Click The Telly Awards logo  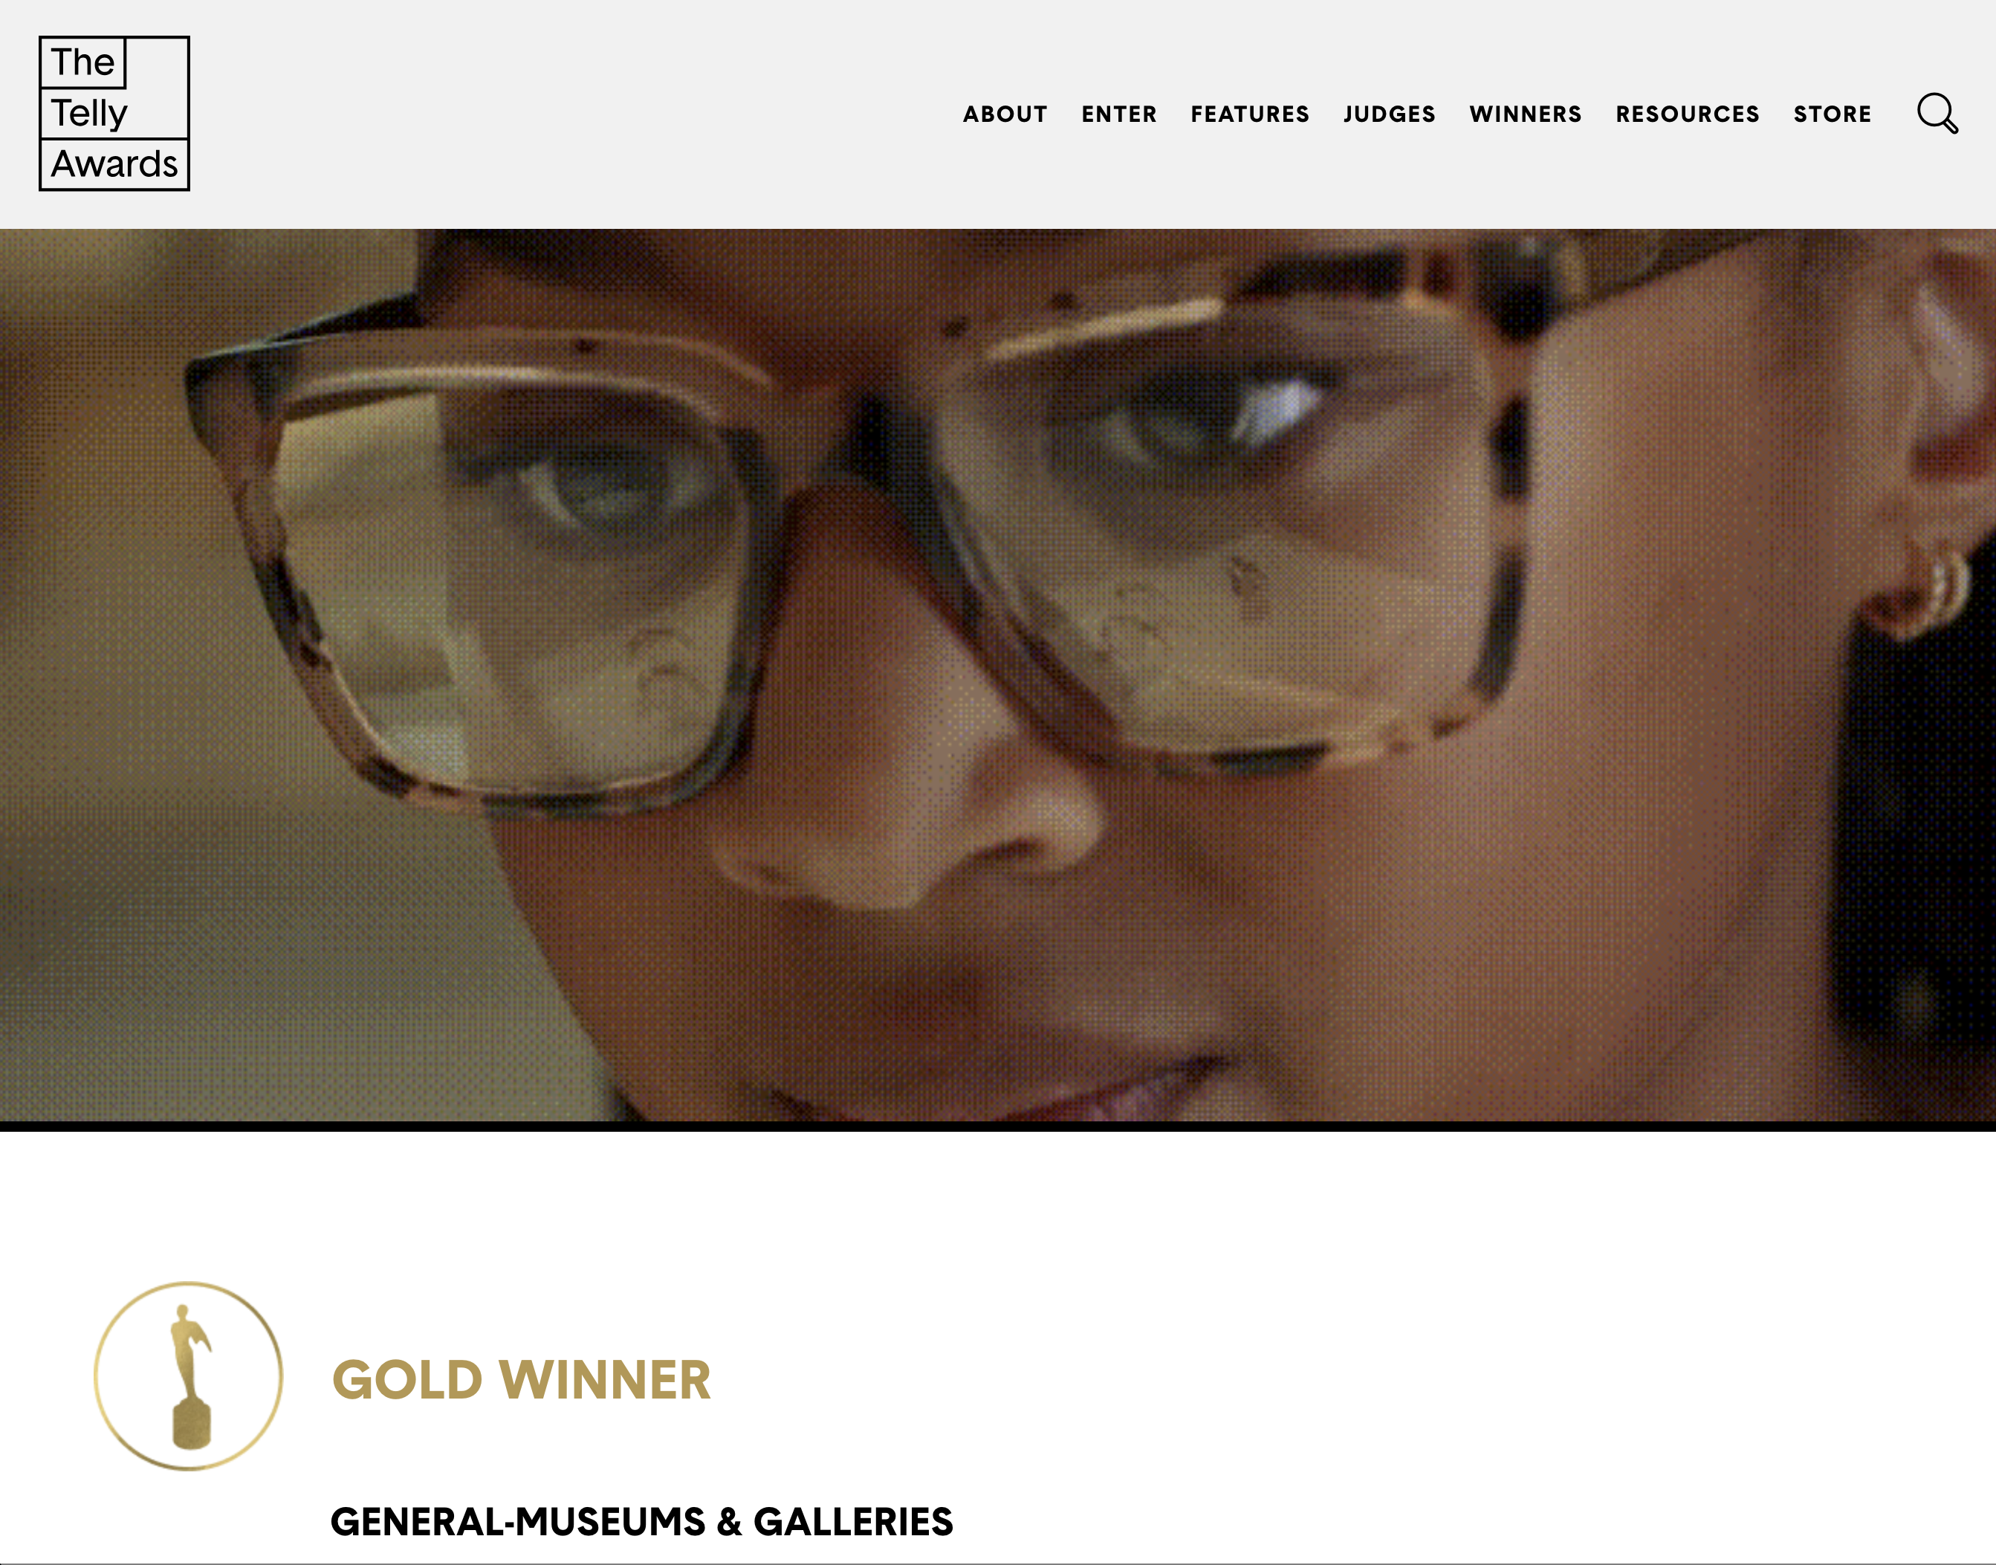pyautogui.click(x=114, y=114)
